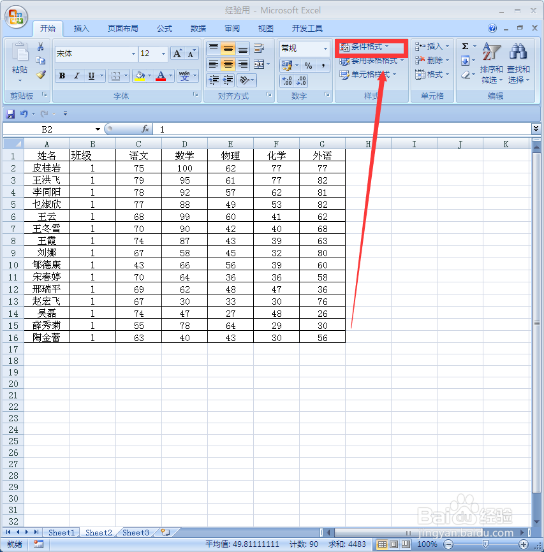Switch to 页面布局 tab
This screenshot has height=552, width=544.
tap(122, 29)
